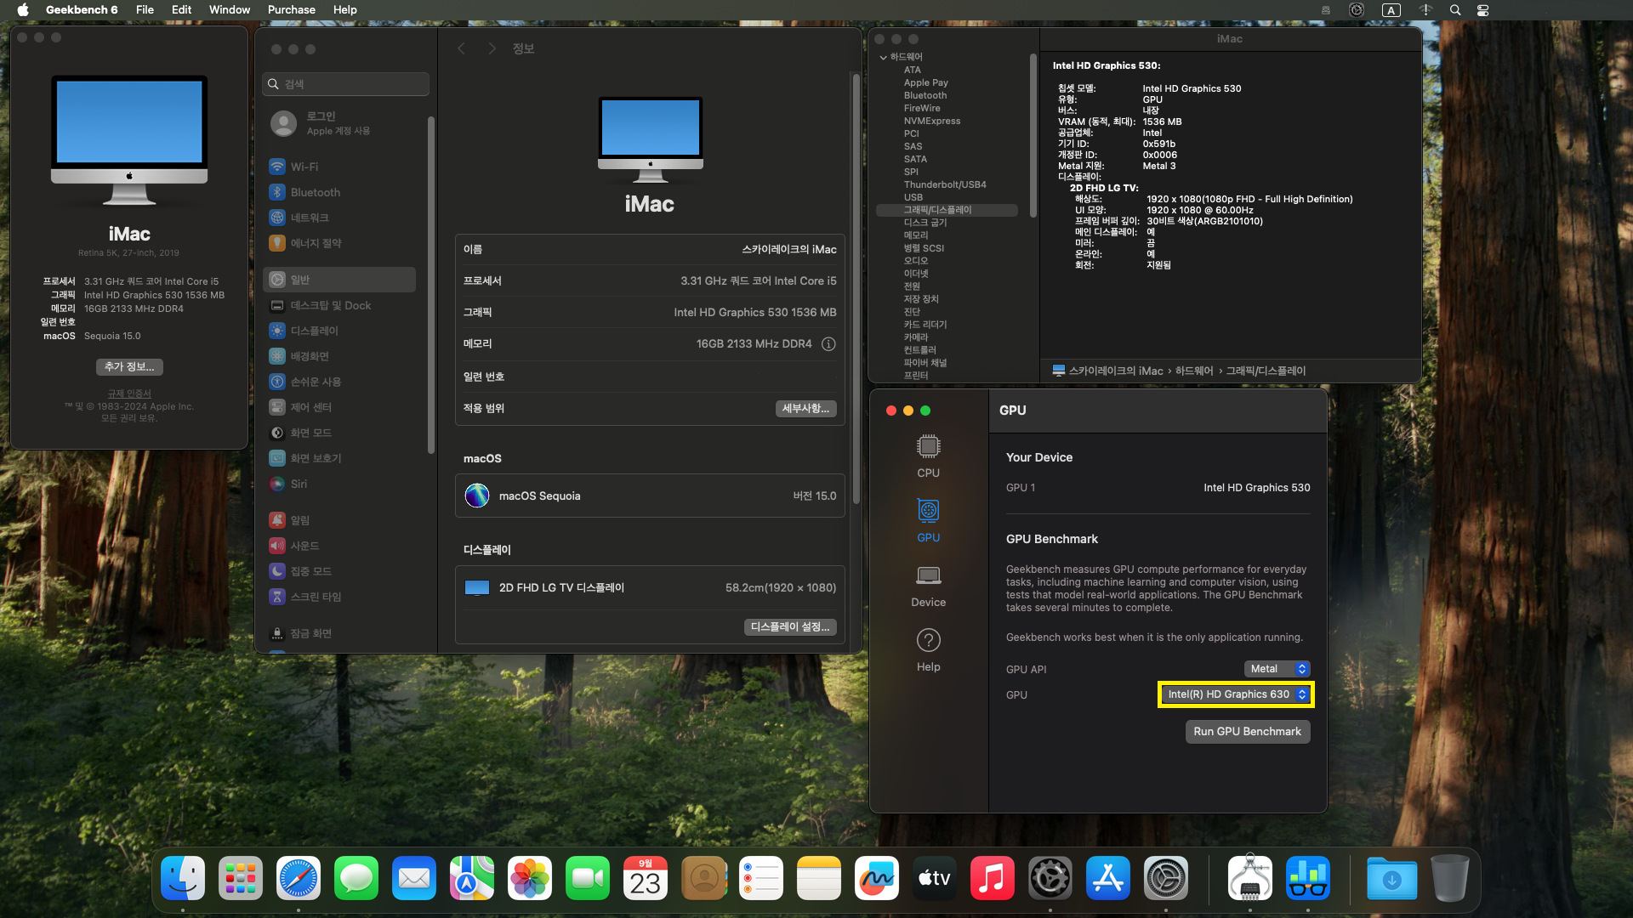Open 네트워크 settings in System Settings sidebar
This screenshot has height=918, width=1633.
340,218
